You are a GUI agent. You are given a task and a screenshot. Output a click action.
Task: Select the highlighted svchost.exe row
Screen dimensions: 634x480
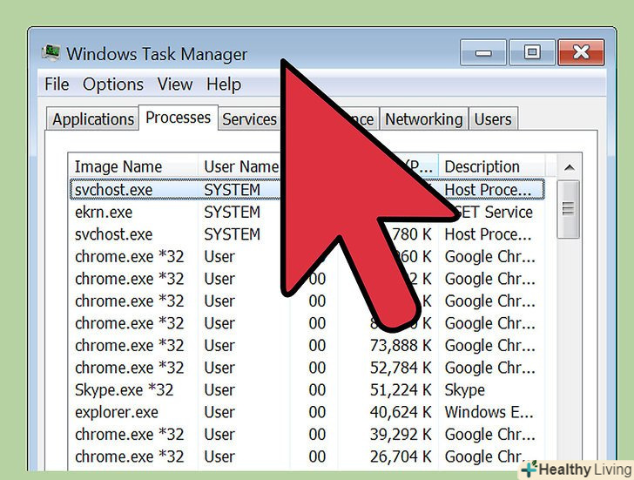pyautogui.click(x=307, y=189)
